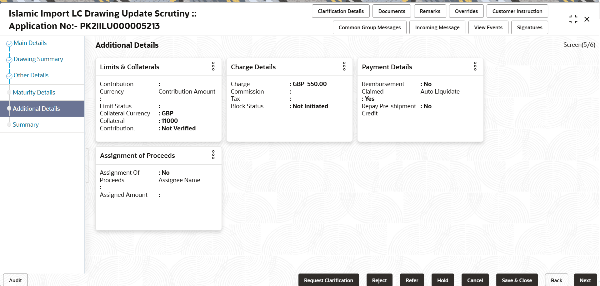
Task: Select the Additional Details step
Action: (x=36, y=109)
